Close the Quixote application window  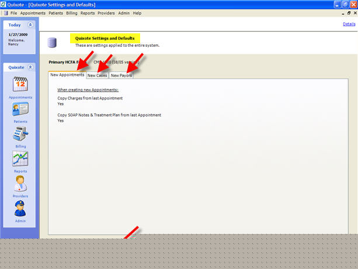pos(353,4)
